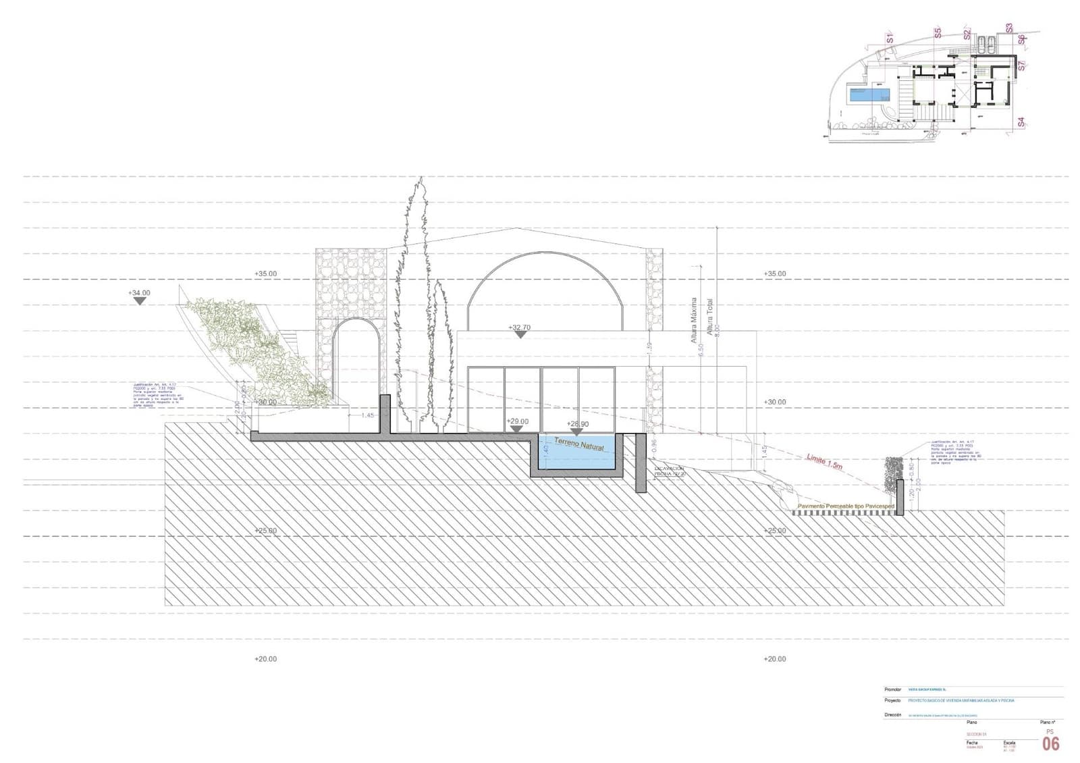Select the SECCION plan title field

pyautogui.click(x=975, y=733)
